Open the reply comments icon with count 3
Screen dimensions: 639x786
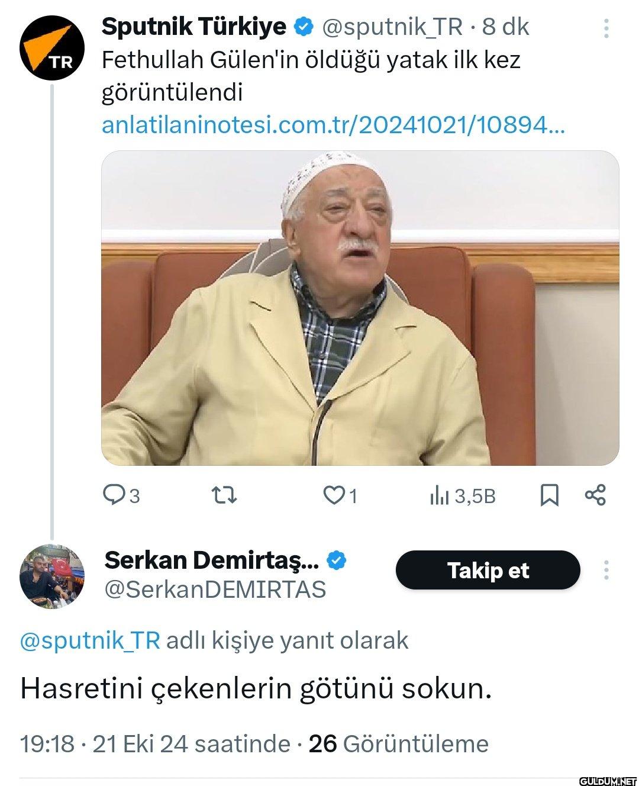click(121, 495)
